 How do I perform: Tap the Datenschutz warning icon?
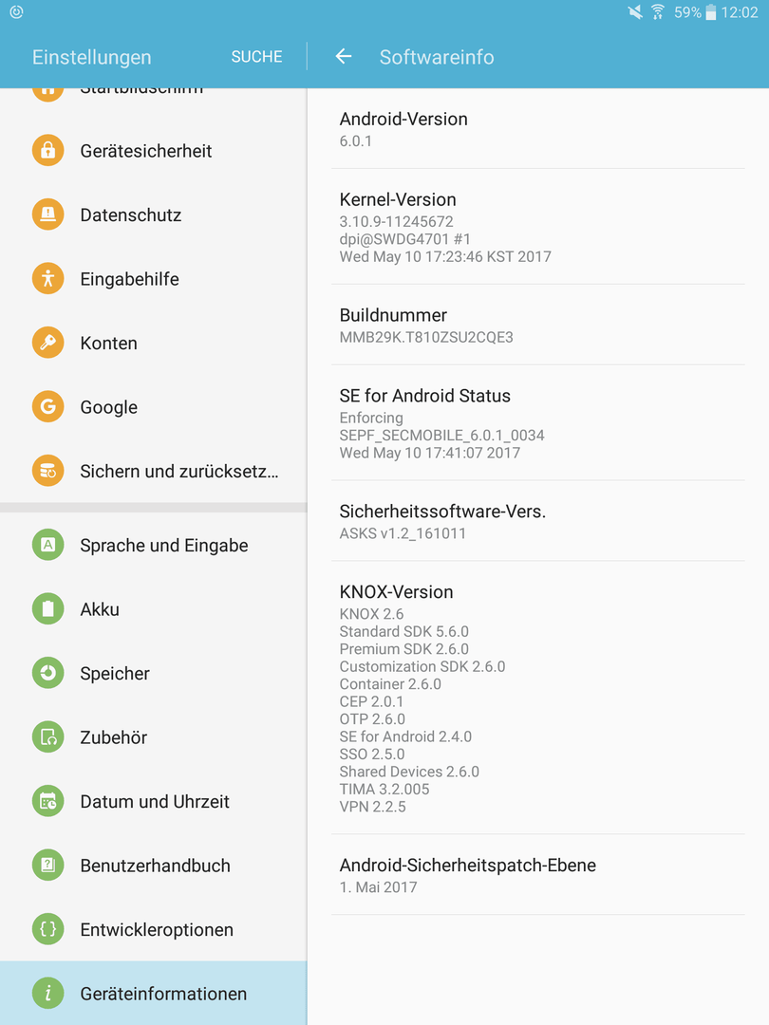[x=47, y=214]
